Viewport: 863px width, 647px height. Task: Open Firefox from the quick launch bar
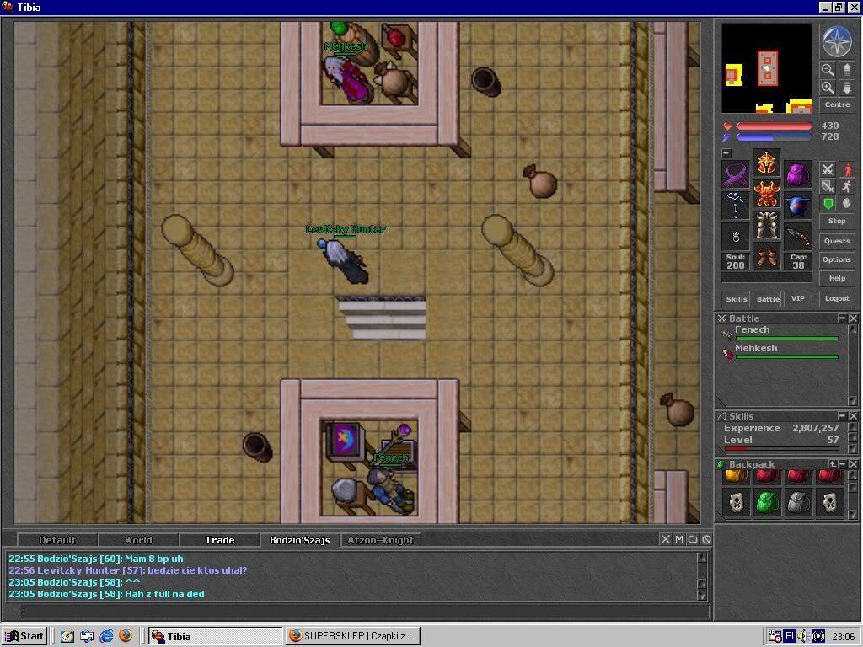126,636
